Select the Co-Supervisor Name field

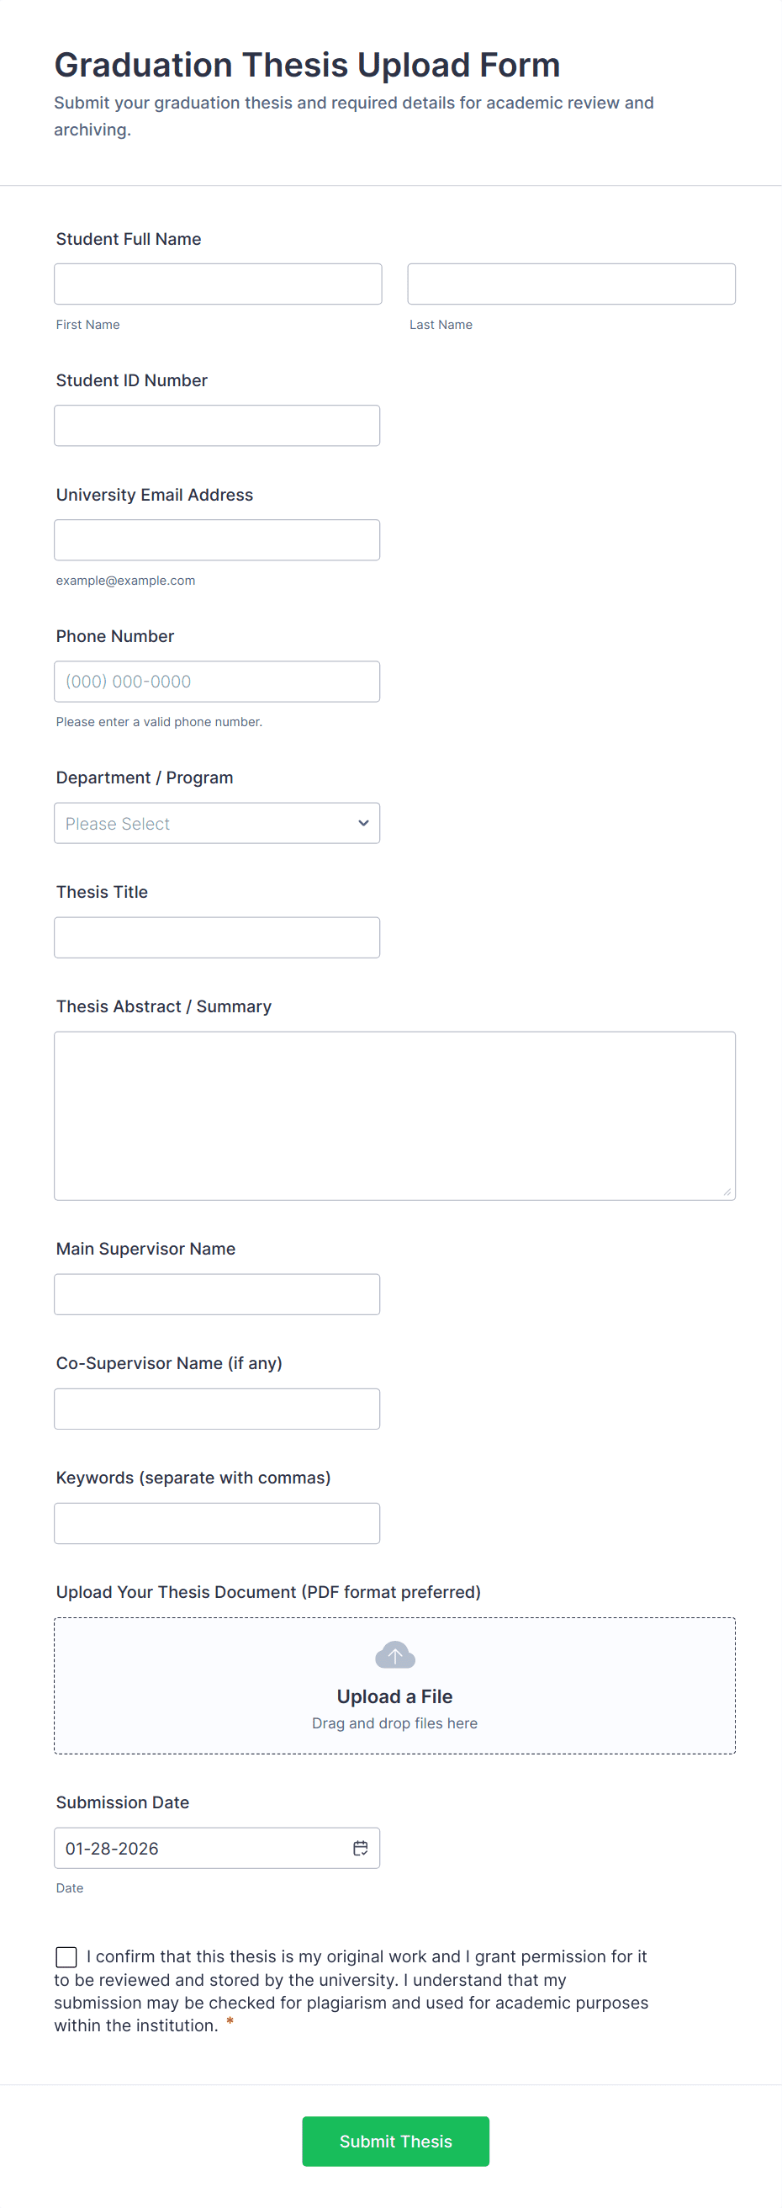tap(217, 1408)
